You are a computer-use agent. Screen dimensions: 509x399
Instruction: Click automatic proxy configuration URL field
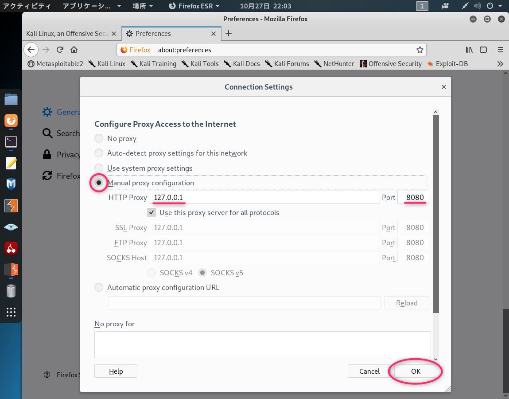point(244,303)
